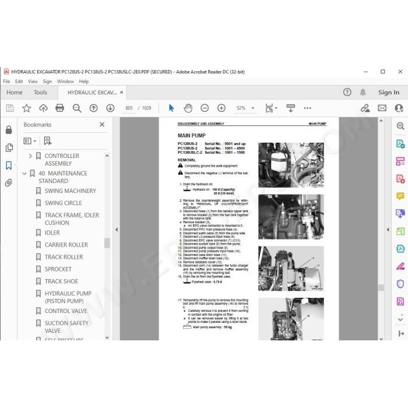The image size is (408, 408).
Task: Open zoom level dropdown
Action: pos(253,108)
